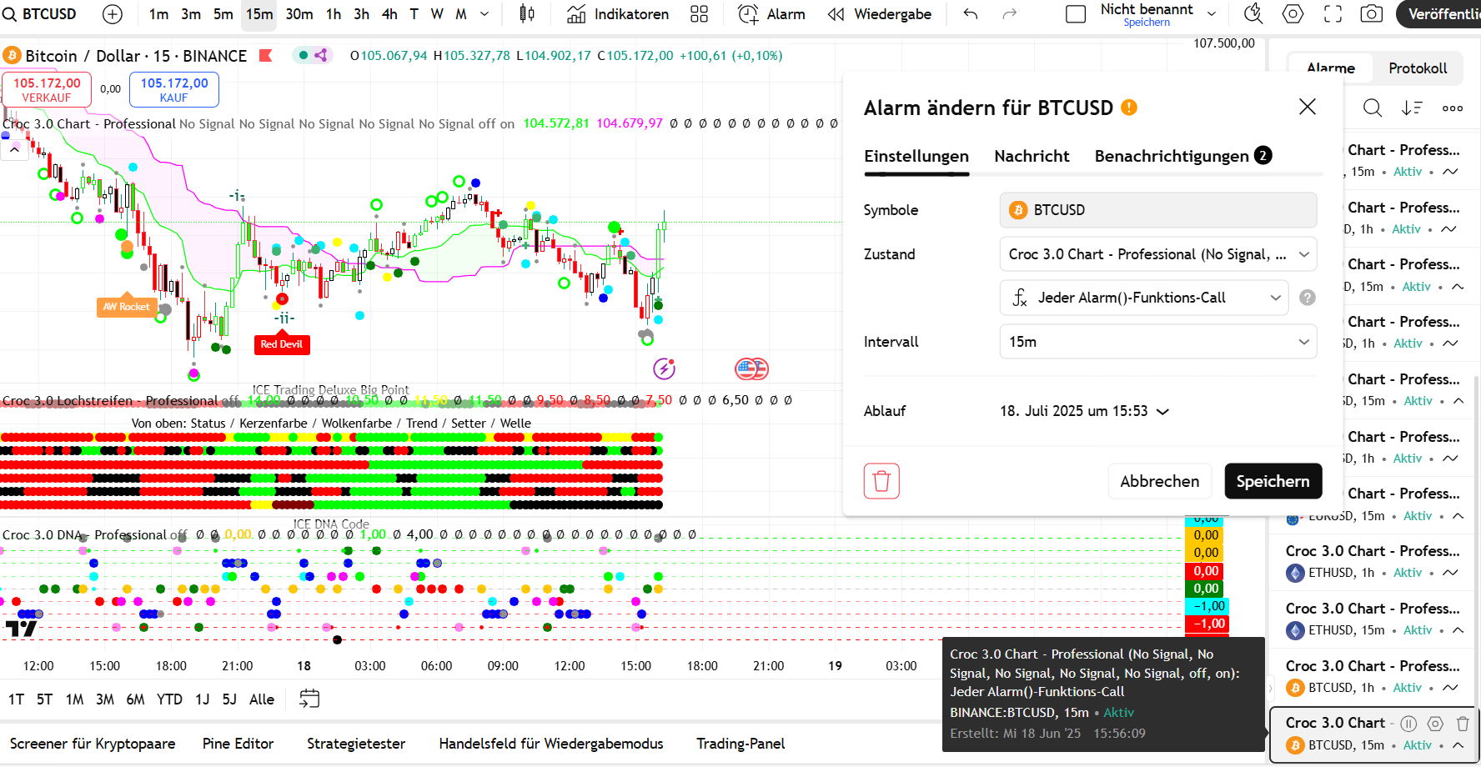
Task: Open the go-to-date calendar icon
Action: click(309, 699)
